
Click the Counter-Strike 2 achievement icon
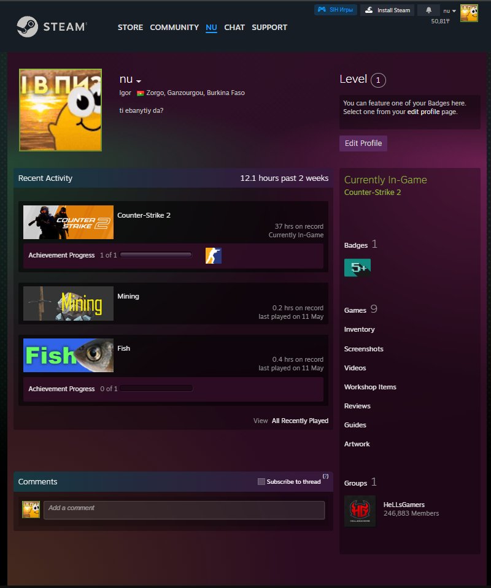[213, 256]
